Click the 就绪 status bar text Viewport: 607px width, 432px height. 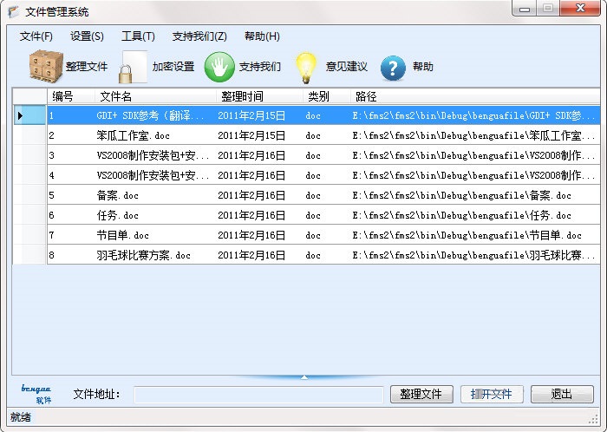click(21, 417)
